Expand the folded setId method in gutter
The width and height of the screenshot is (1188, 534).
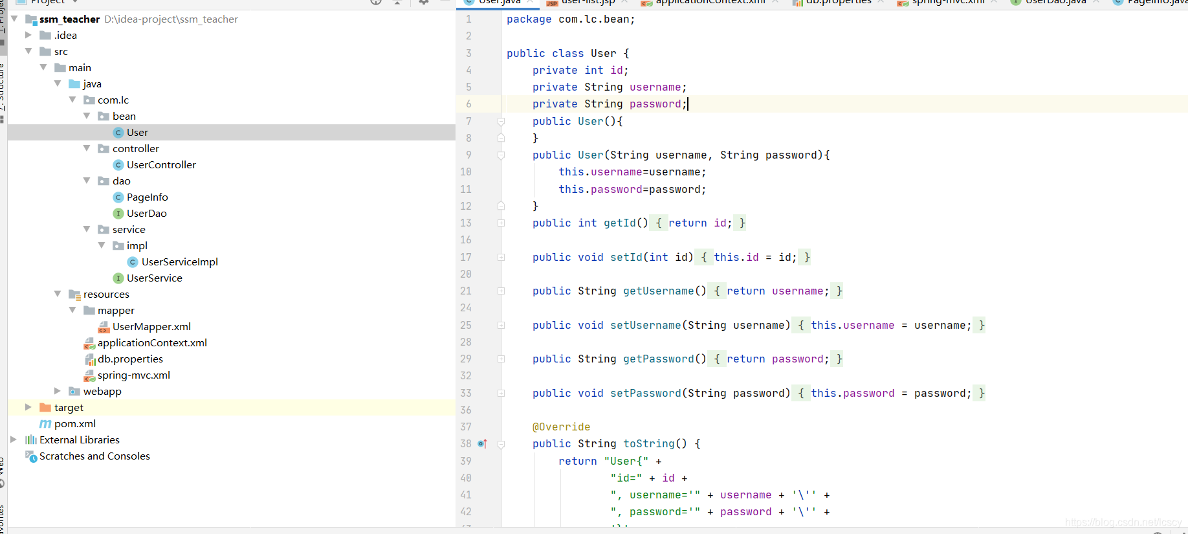(x=501, y=258)
